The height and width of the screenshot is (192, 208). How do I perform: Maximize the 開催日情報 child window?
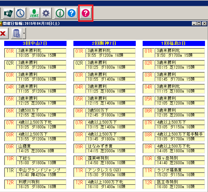click(x=199, y=24)
